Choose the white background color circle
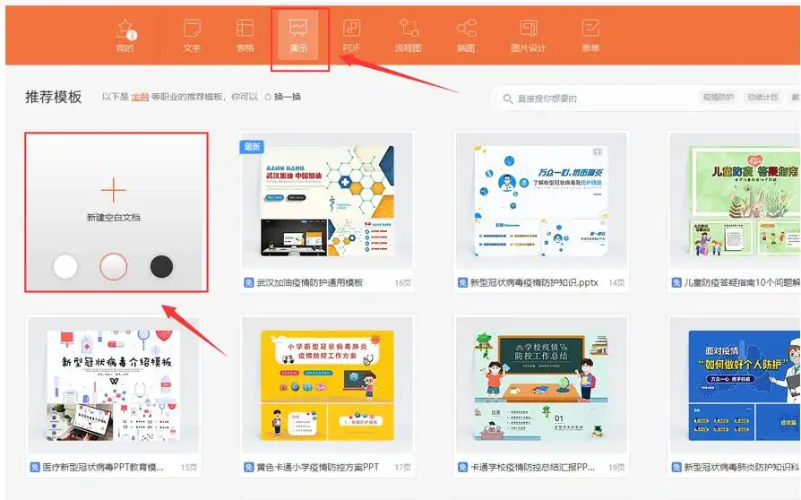Viewport: 801px width, 500px height. point(65,266)
